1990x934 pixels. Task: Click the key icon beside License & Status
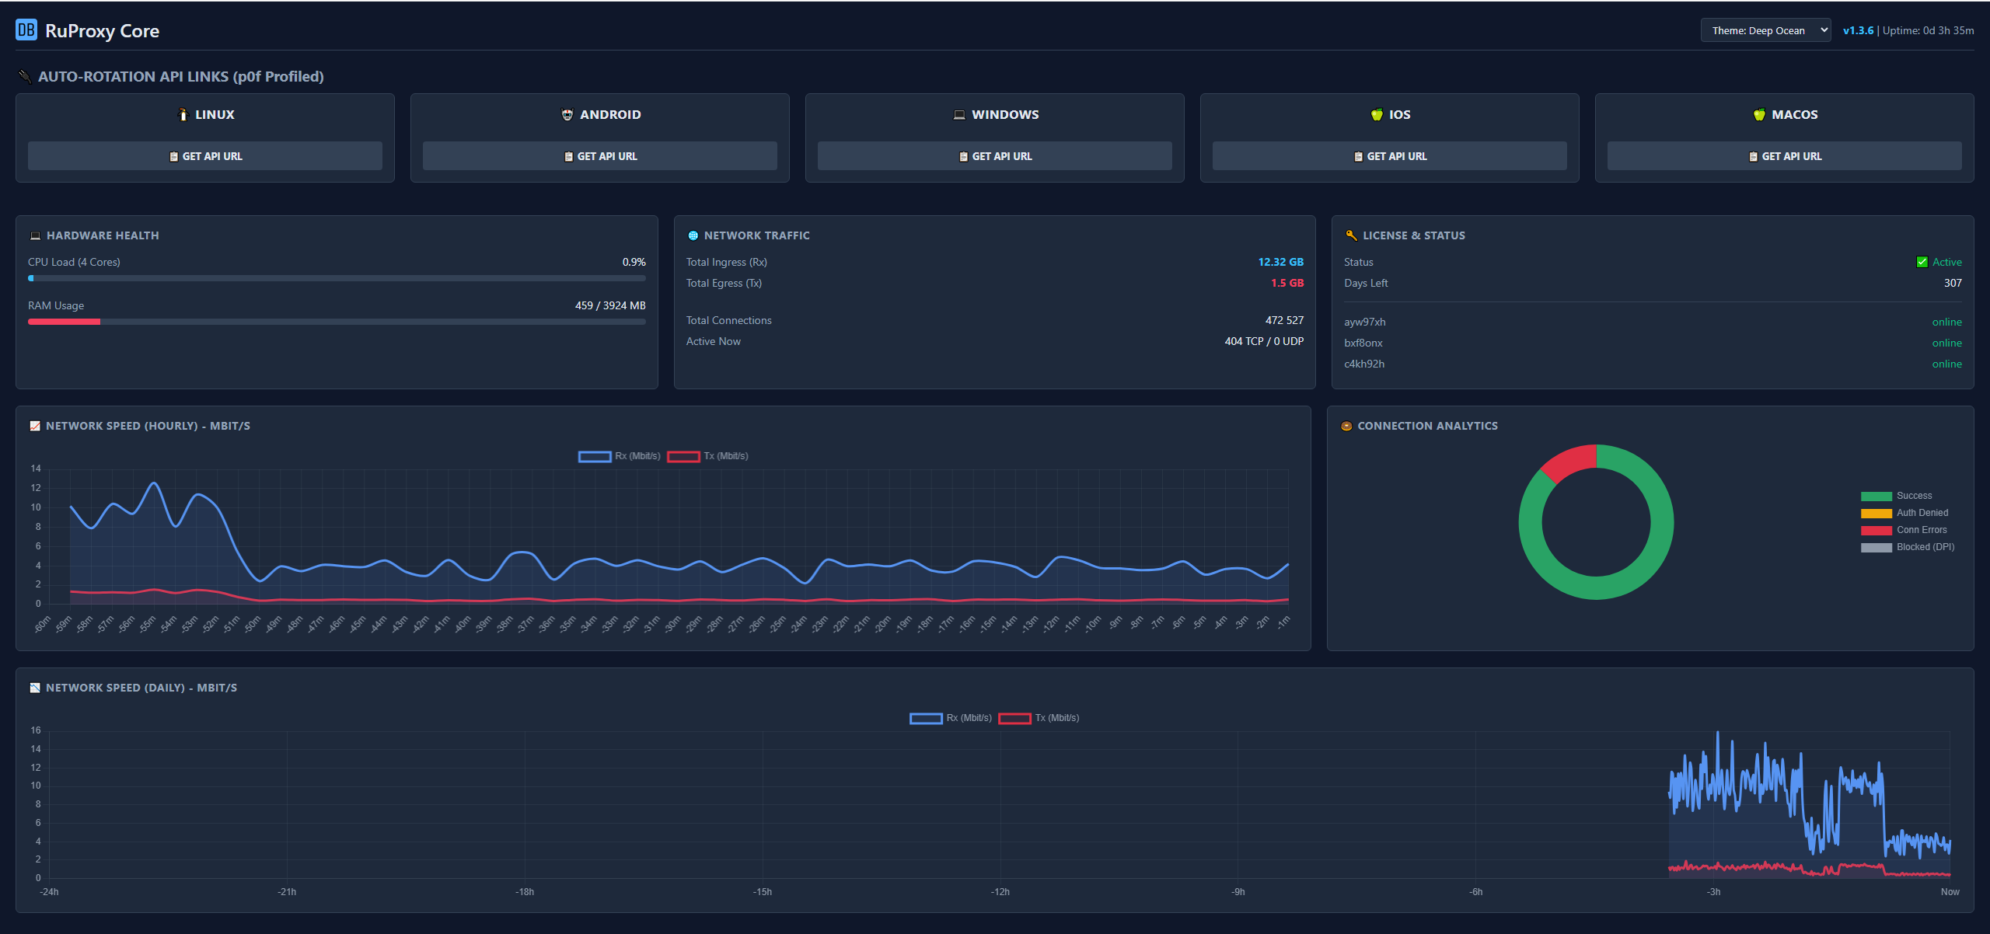(x=1350, y=235)
